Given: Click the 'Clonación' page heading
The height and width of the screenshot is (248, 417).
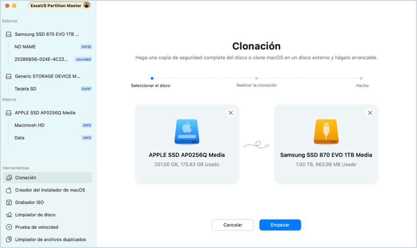Looking at the screenshot, I should (x=256, y=46).
